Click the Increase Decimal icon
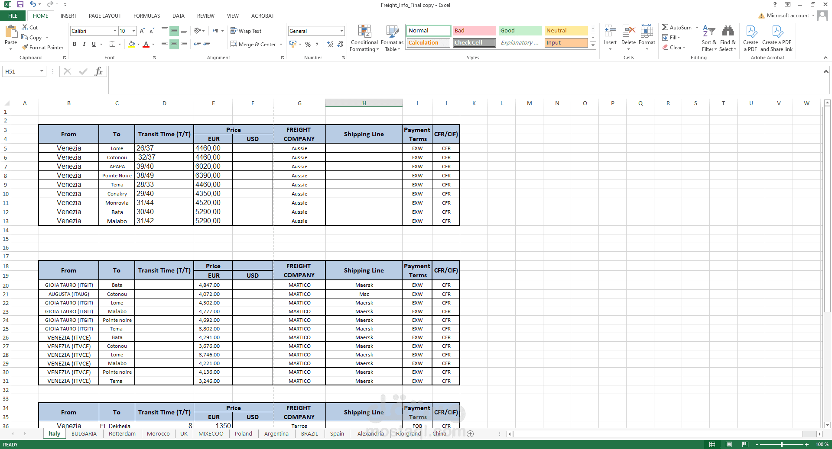Image resolution: width=832 pixels, height=449 pixels. coord(330,44)
